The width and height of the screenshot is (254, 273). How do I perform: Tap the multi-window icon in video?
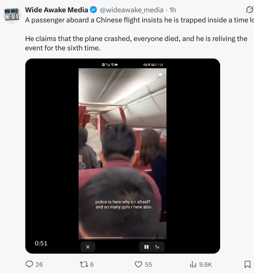159,74
